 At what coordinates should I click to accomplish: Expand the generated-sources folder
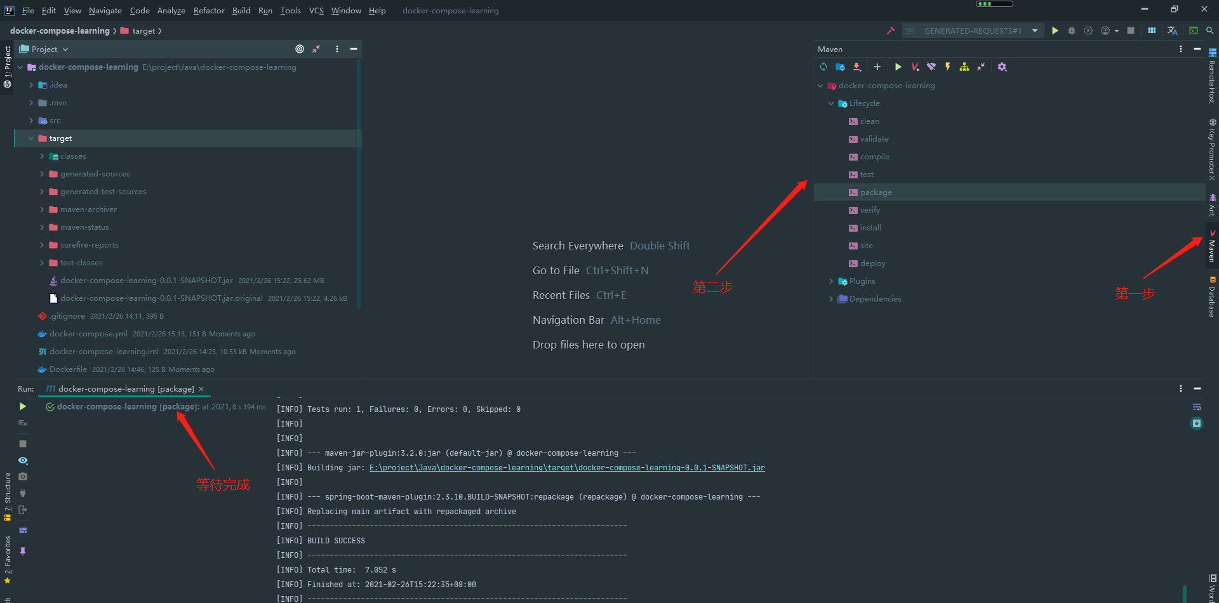click(42, 174)
